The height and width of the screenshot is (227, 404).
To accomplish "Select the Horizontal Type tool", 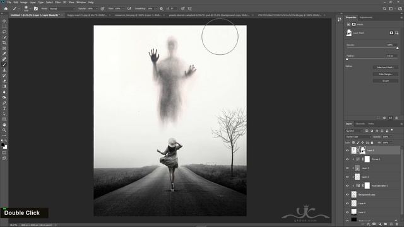I will (x=4, y=108).
